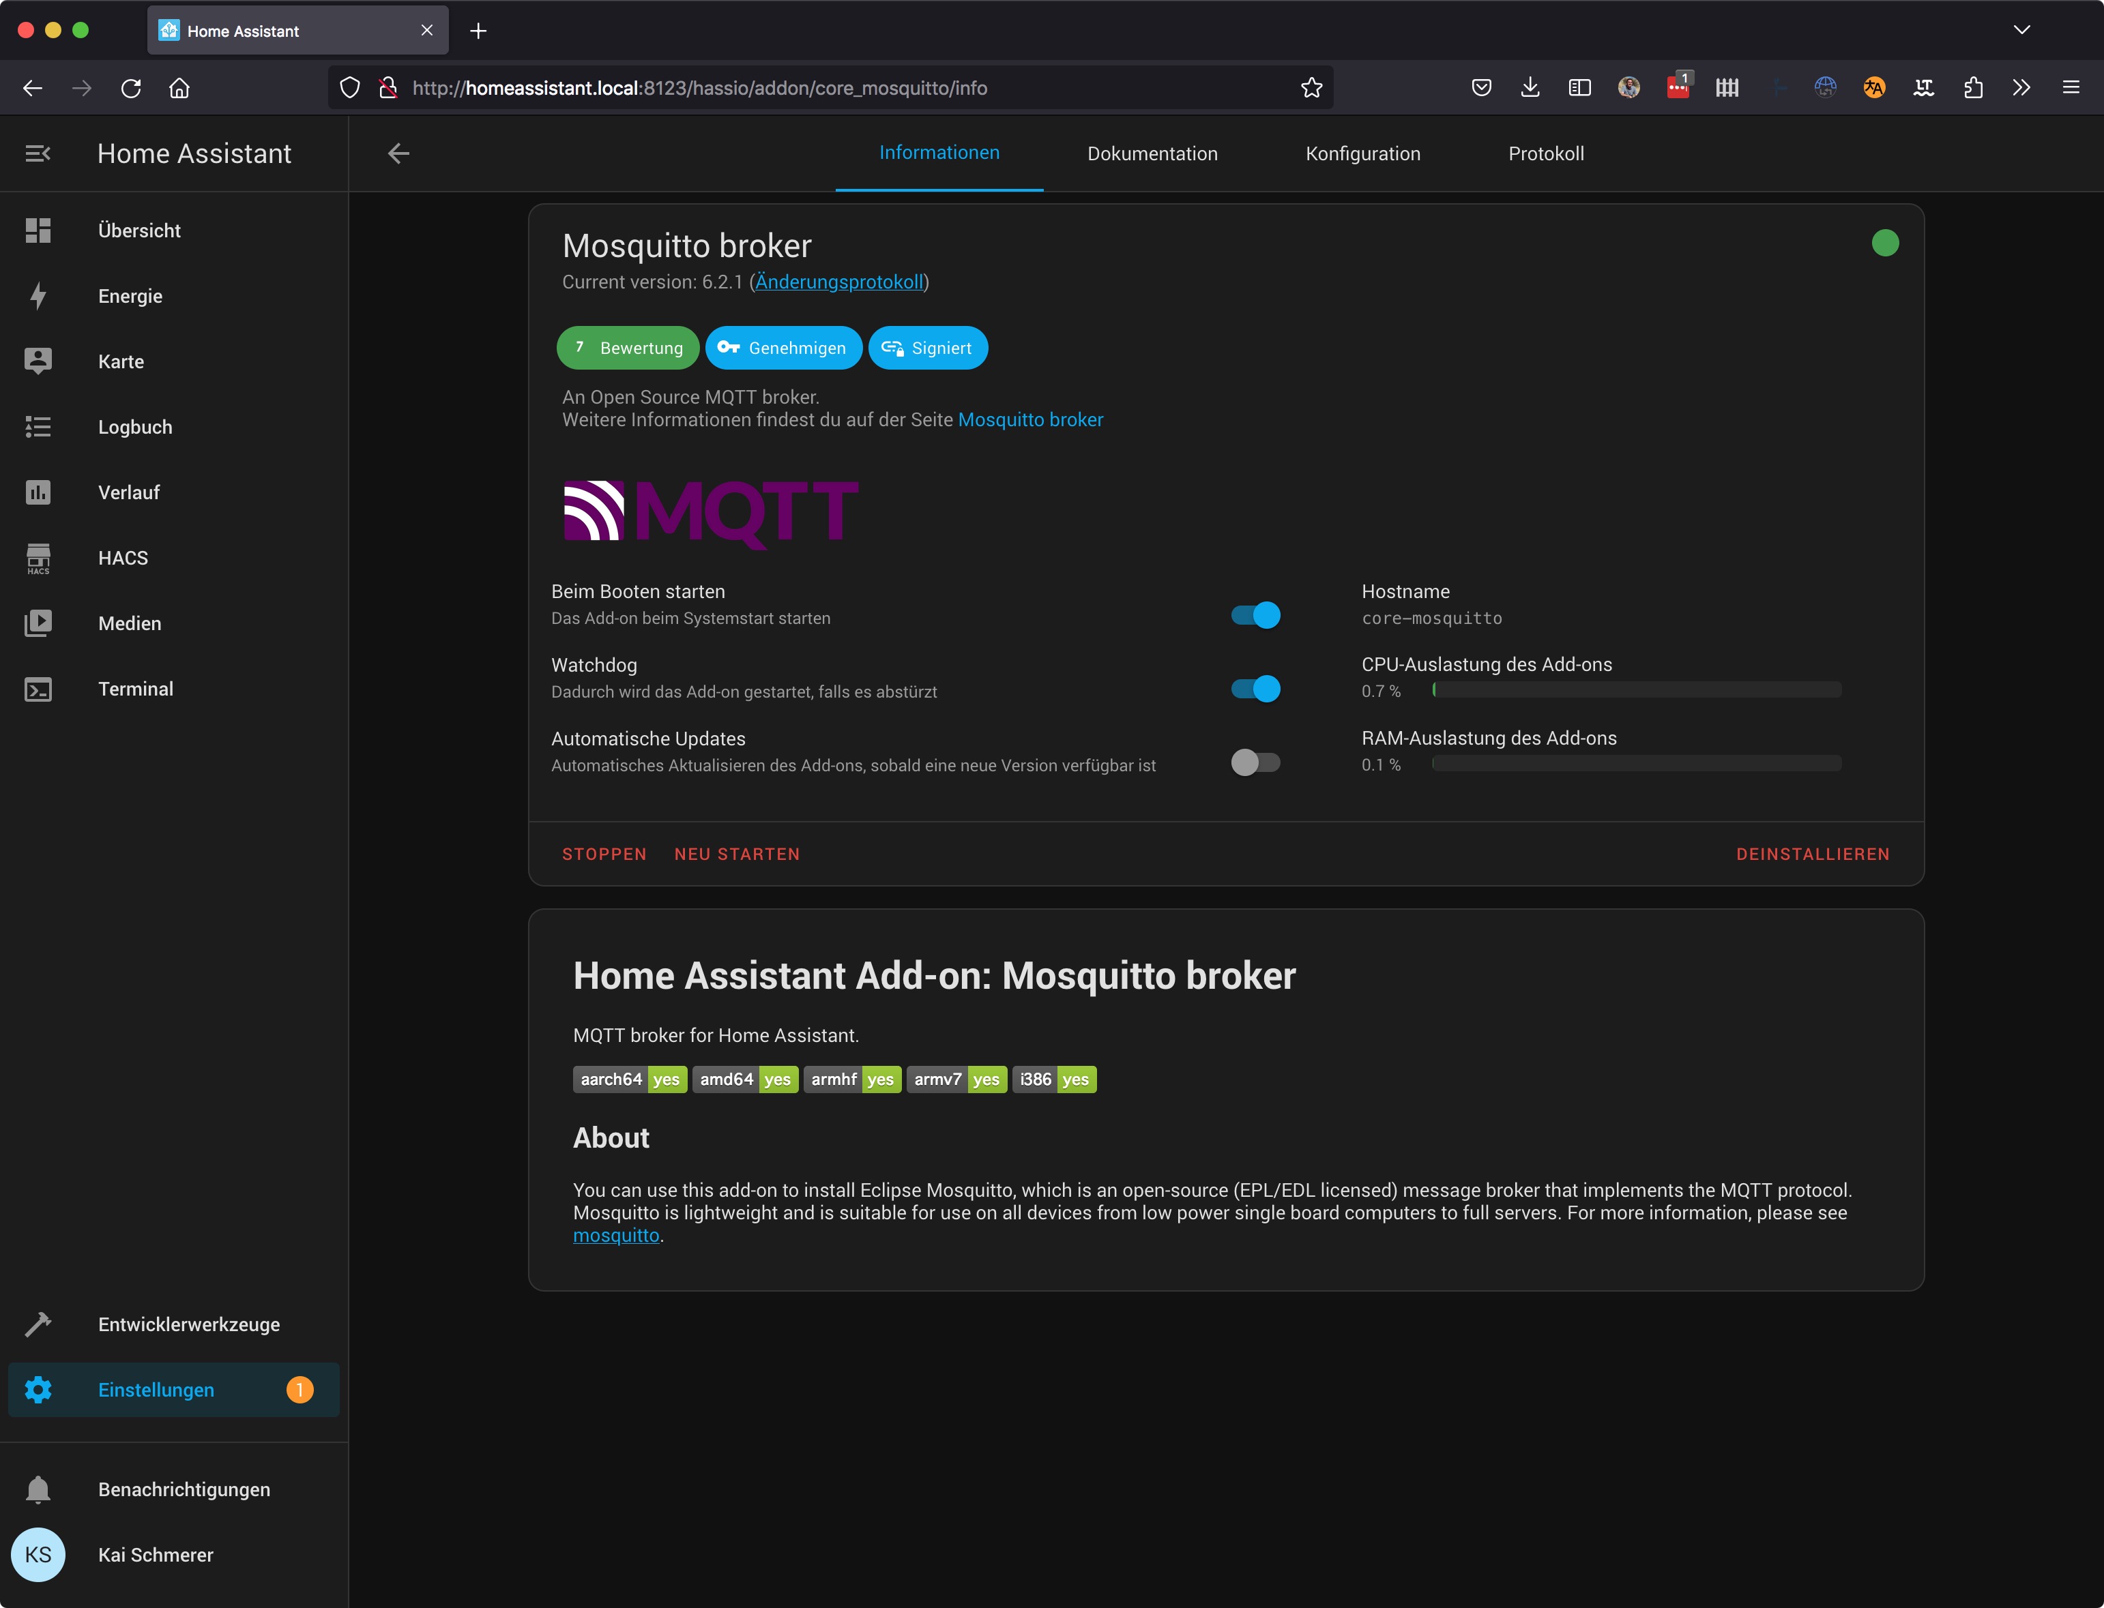
Task: Click the CPU-Auslastung progress bar
Action: coord(1636,690)
